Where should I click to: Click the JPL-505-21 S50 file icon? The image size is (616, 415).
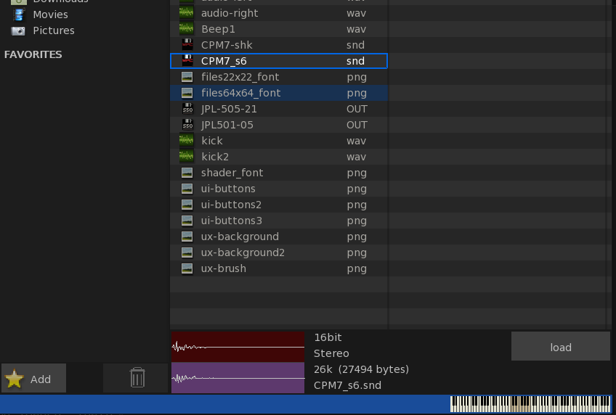(187, 109)
